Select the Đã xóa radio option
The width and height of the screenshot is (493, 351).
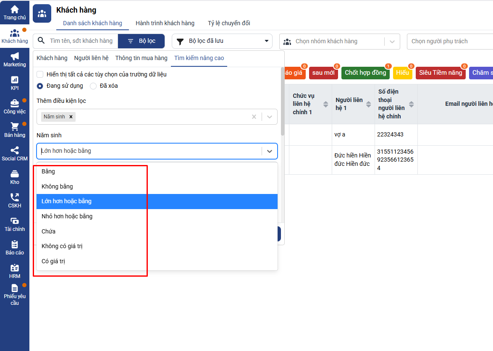[x=93, y=86]
